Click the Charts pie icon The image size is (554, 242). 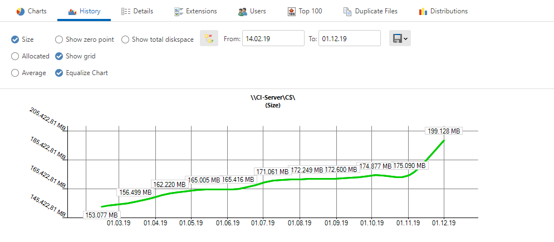coord(20,11)
